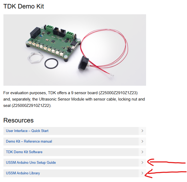Click the white connector at red cable end
This screenshot has width=187, height=182.
(x=112, y=75)
